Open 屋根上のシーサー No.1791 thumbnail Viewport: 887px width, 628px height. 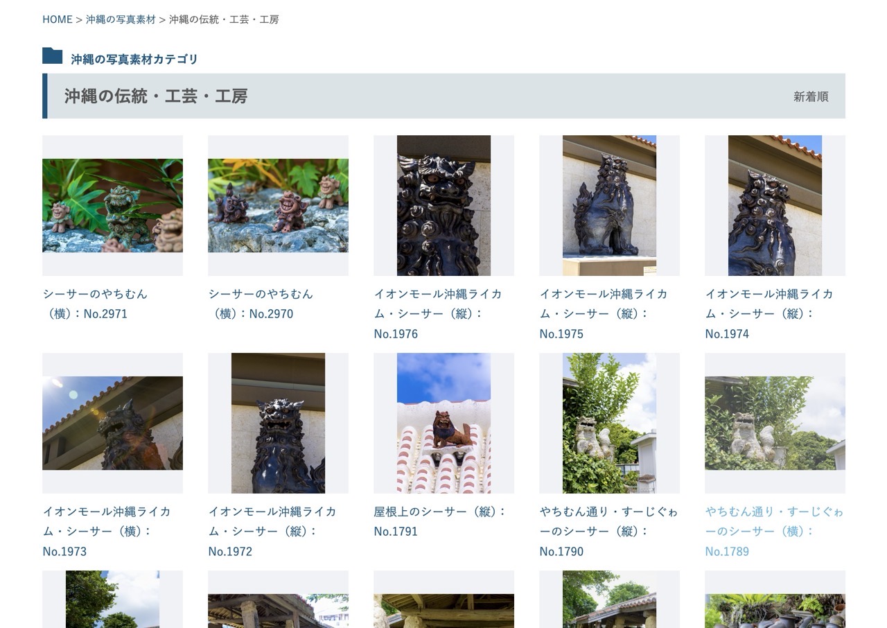tap(443, 423)
